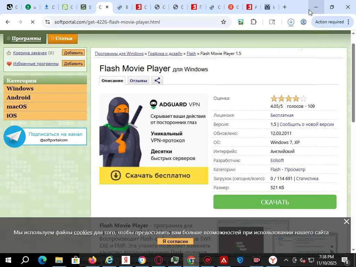Image resolution: width=356 pixels, height=267 pixels.
Task: Open a new browser tab
Action: tap(284, 7)
